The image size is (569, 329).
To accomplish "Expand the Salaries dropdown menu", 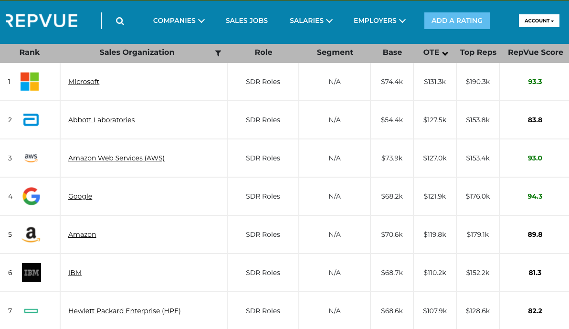I will tap(311, 21).
